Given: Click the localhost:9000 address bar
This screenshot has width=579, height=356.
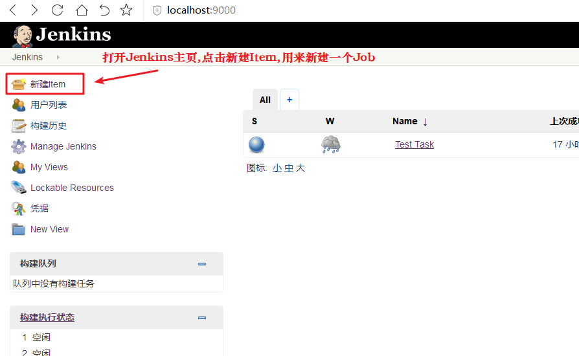Looking at the screenshot, I should click(201, 10).
